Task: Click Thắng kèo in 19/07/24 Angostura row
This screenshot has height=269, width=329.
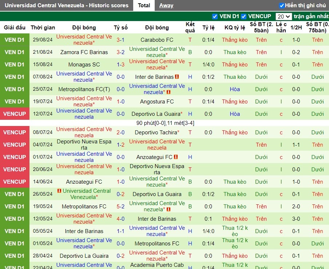Action: (235, 102)
